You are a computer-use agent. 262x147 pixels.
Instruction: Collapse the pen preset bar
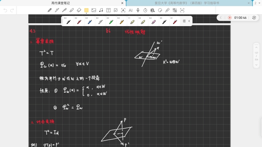click(189, 21)
